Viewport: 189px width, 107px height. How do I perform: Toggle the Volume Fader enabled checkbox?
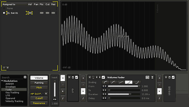pos(103,77)
